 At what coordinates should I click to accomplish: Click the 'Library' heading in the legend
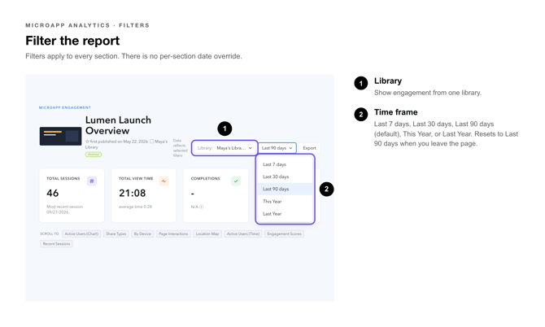pos(388,81)
